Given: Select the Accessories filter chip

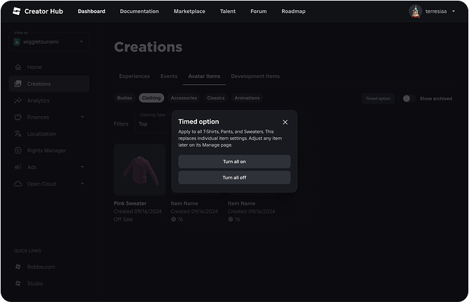Looking at the screenshot, I should pyautogui.click(x=184, y=98).
